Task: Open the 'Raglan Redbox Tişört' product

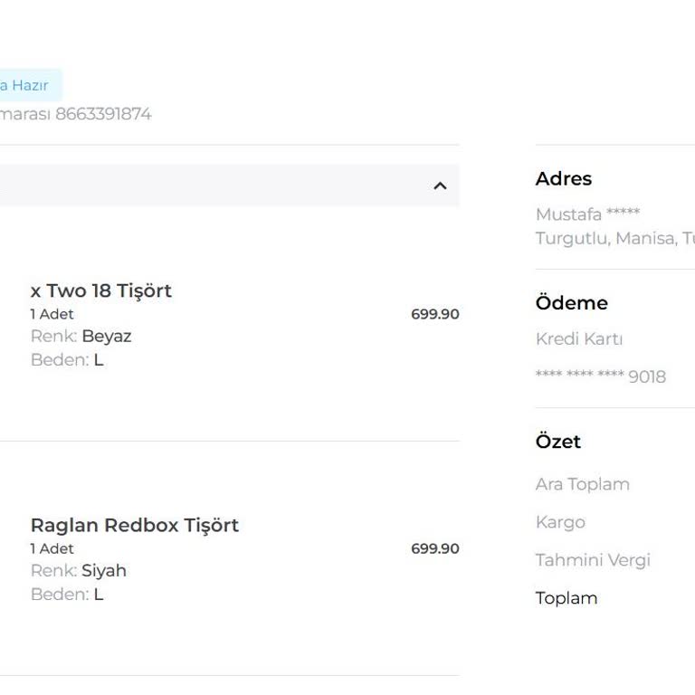Action: (x=134, y=525)
